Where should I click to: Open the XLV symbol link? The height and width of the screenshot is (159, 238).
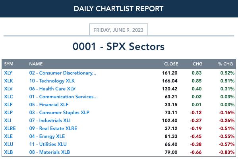click(8, 89)
